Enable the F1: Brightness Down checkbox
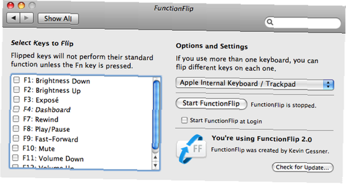The width and height of the screenshot is (346, 184). pos(16,80)
